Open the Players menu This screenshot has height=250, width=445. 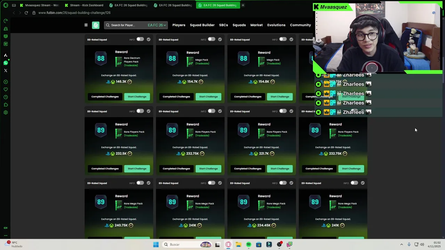pos(179,25)
